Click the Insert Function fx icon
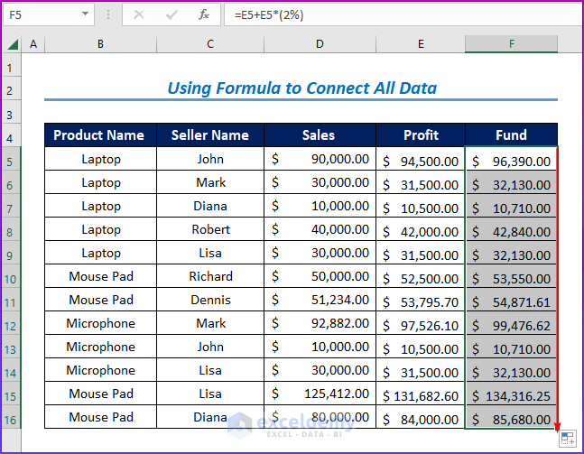This screenshot has width=584, height=454. pyautogui.click(x=203, y=15)
